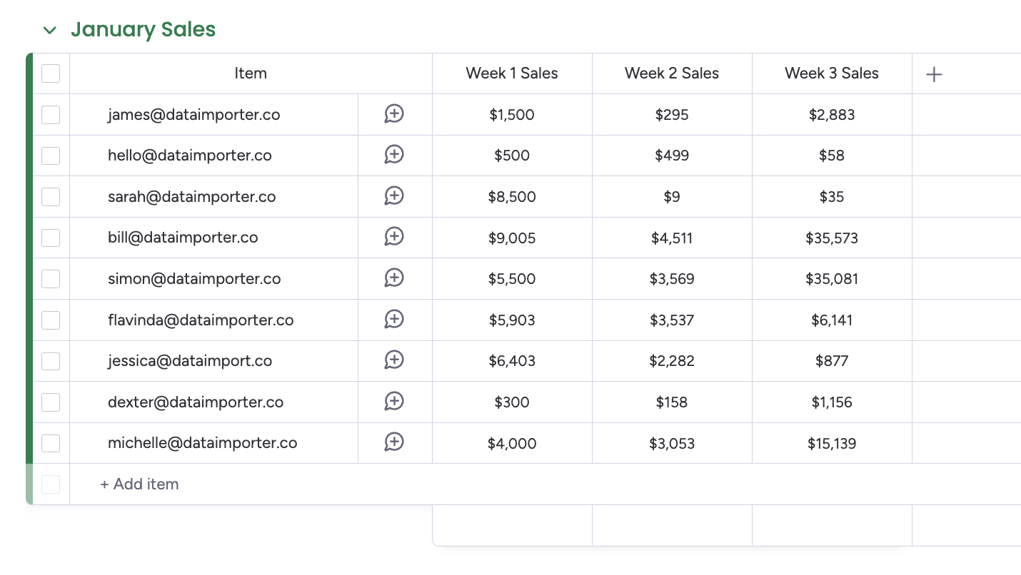Open comment bubble on simon@dataimporter.co row
The image size is (1021, 575).
[394, 278]
